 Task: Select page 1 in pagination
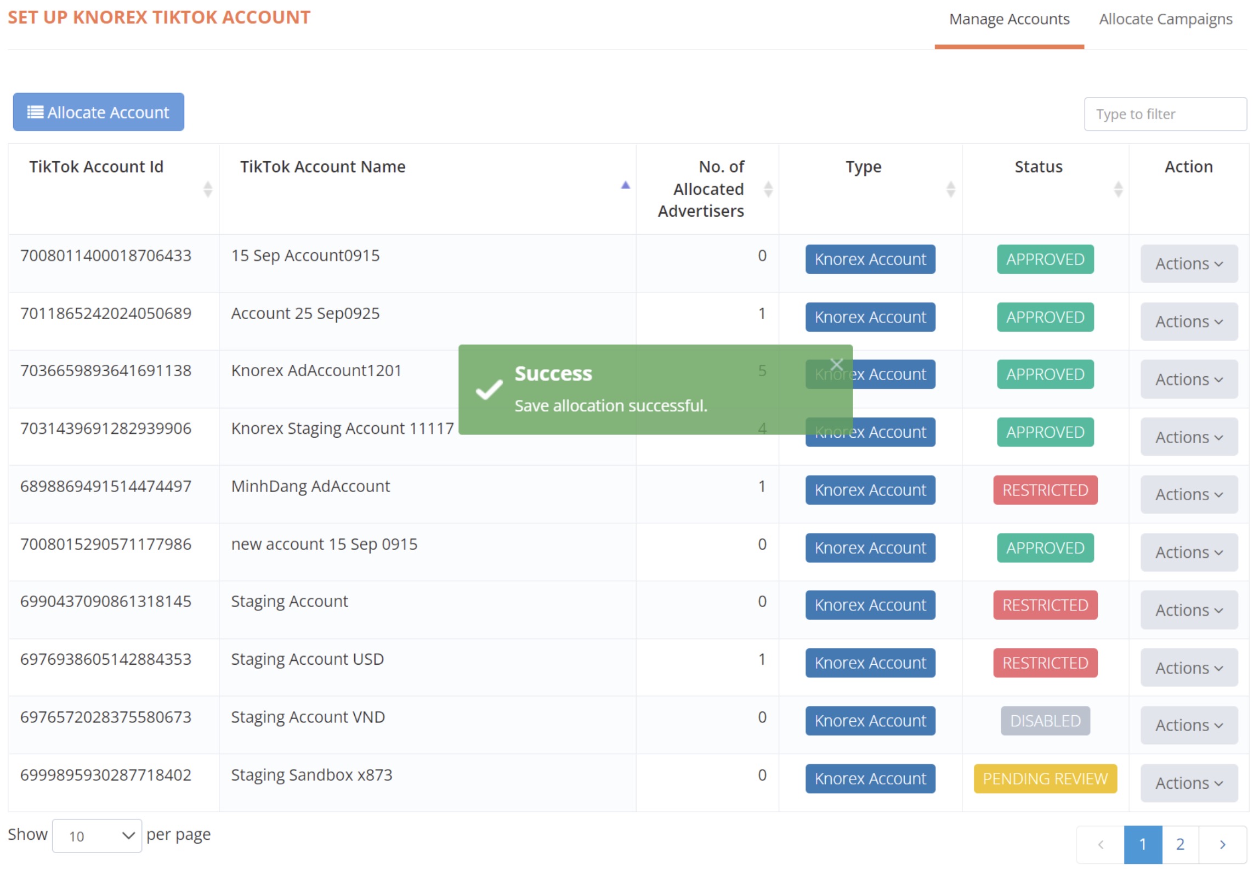1143,845
